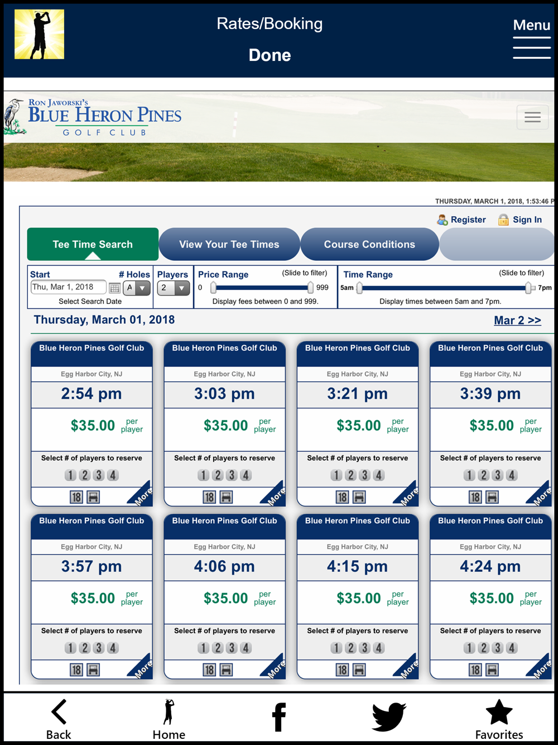Click 18-hole icon on 3:39 pm card
The height and width of the screenshot is (745, 558).
tap(475, 497)
